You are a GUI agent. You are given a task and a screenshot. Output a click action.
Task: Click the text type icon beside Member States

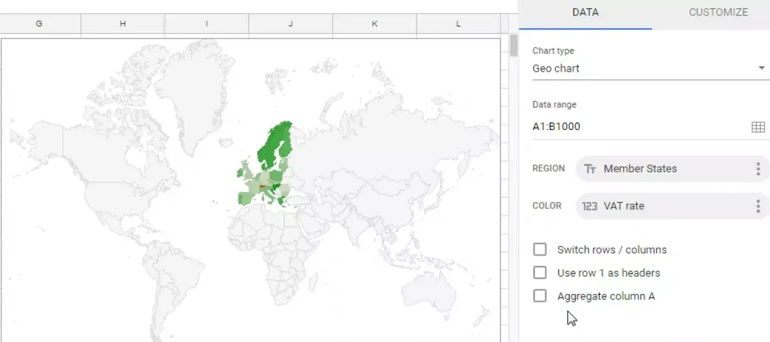[590, 169]
